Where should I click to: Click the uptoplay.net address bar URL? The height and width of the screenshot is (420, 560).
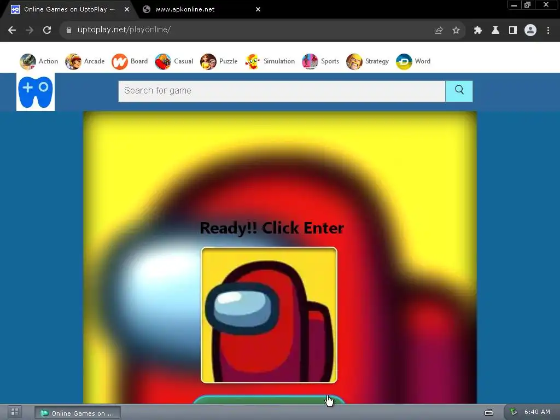click(124, 30)
